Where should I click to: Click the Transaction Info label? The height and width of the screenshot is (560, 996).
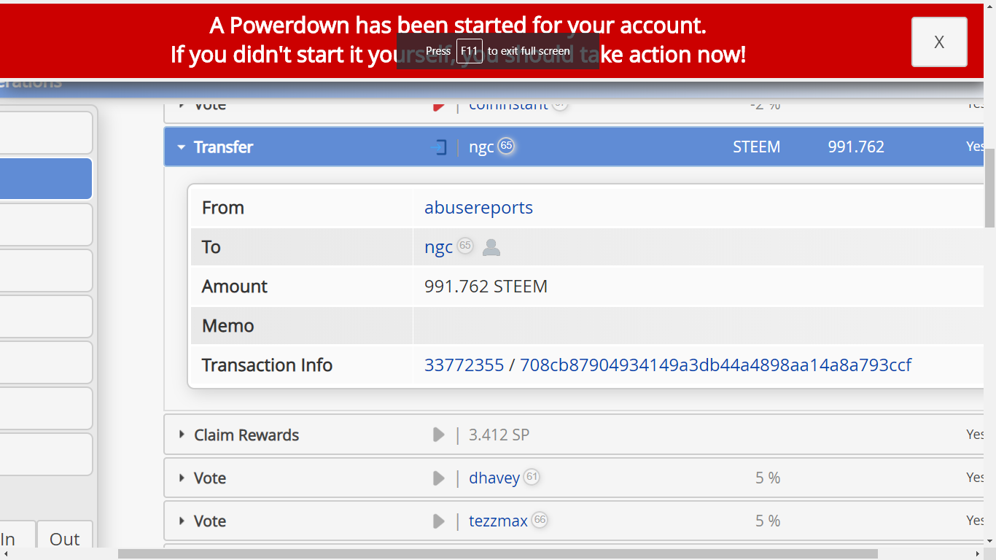267,365
